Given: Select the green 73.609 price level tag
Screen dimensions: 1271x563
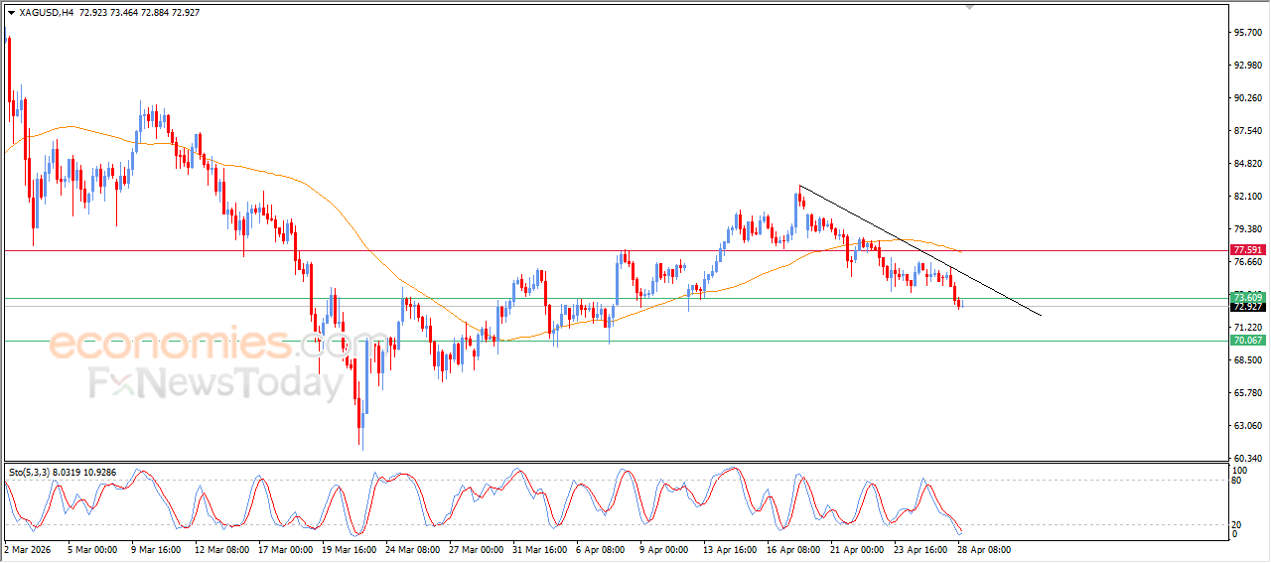Looking at the screenshot, I should [1247, 297].
